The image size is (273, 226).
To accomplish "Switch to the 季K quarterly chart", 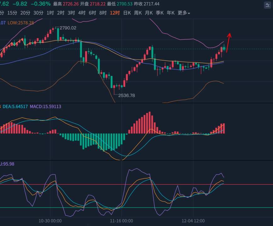I will pyautogui.click(x=160, y=13).
